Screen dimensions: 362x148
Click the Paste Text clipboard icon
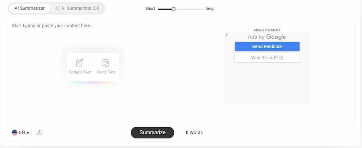[106, 63]
